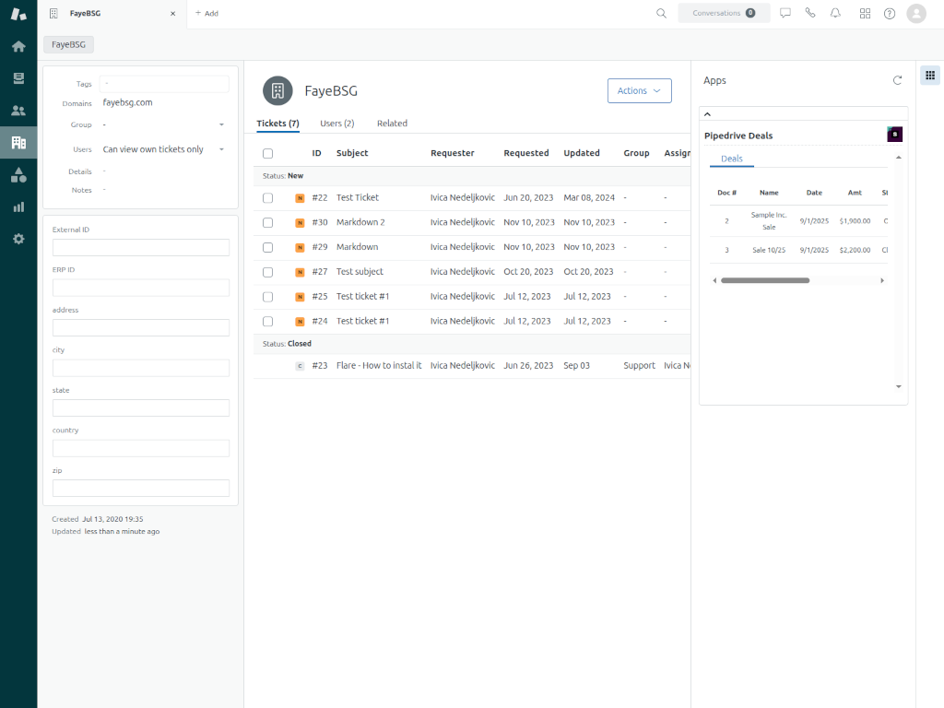Viewport: 944px width, 708px height.
Task: Open the chat icon in the top bar
Action: [x=785, y=13]
